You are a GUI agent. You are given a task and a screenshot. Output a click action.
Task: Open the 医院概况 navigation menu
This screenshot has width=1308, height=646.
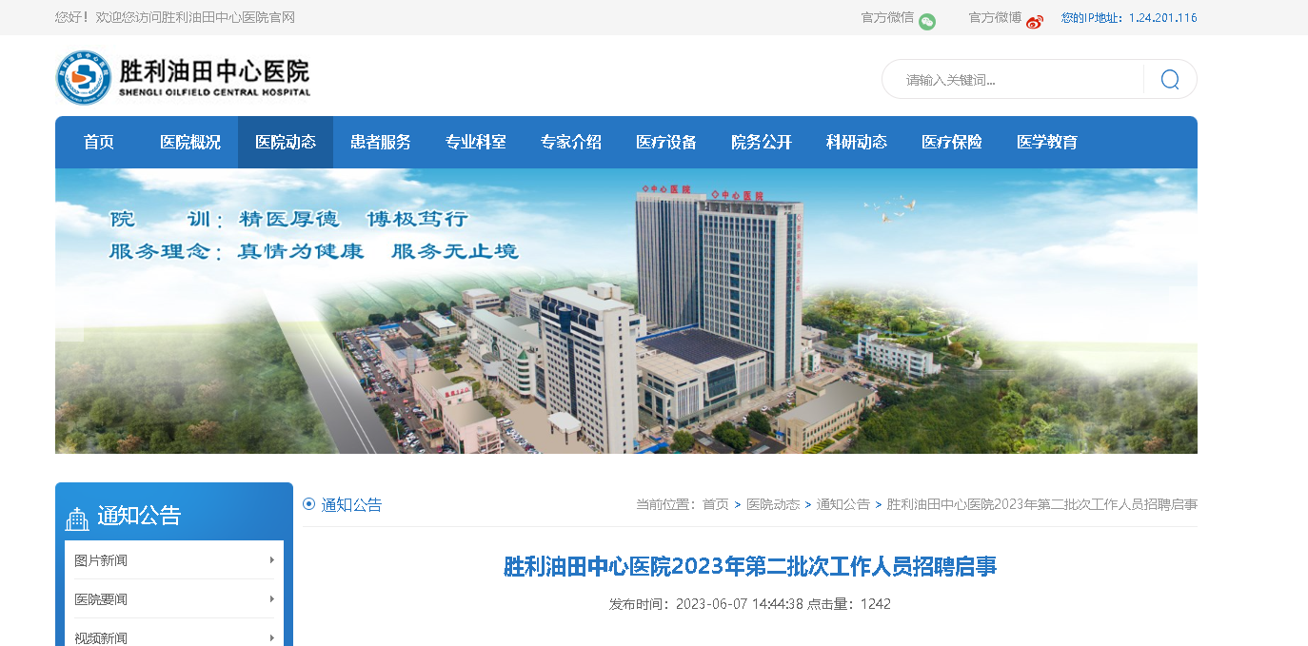190,143
